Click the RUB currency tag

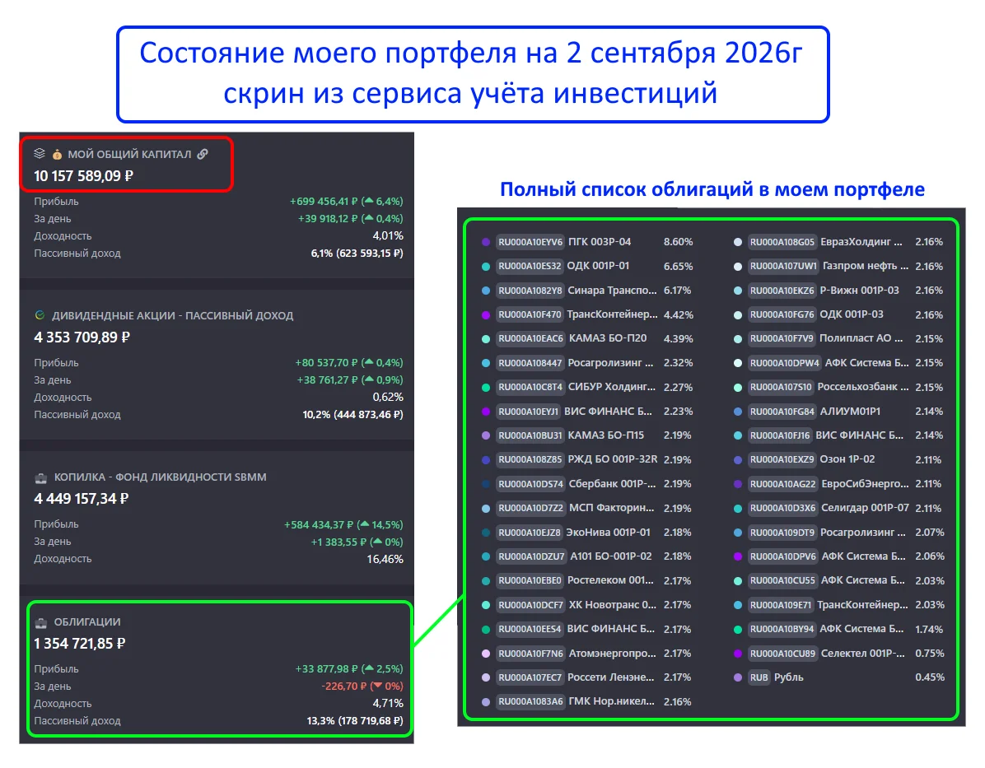pos(759,677)
